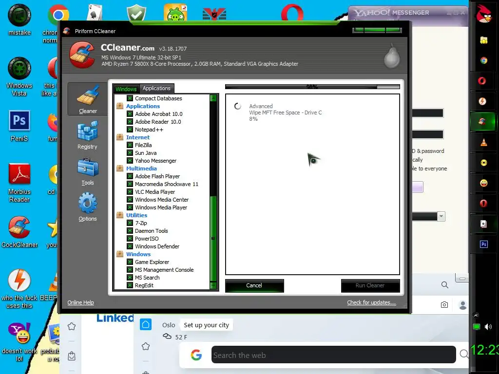Click the Run Cleaner button
This screenshot has width=499, height=374.
(370, 285)
